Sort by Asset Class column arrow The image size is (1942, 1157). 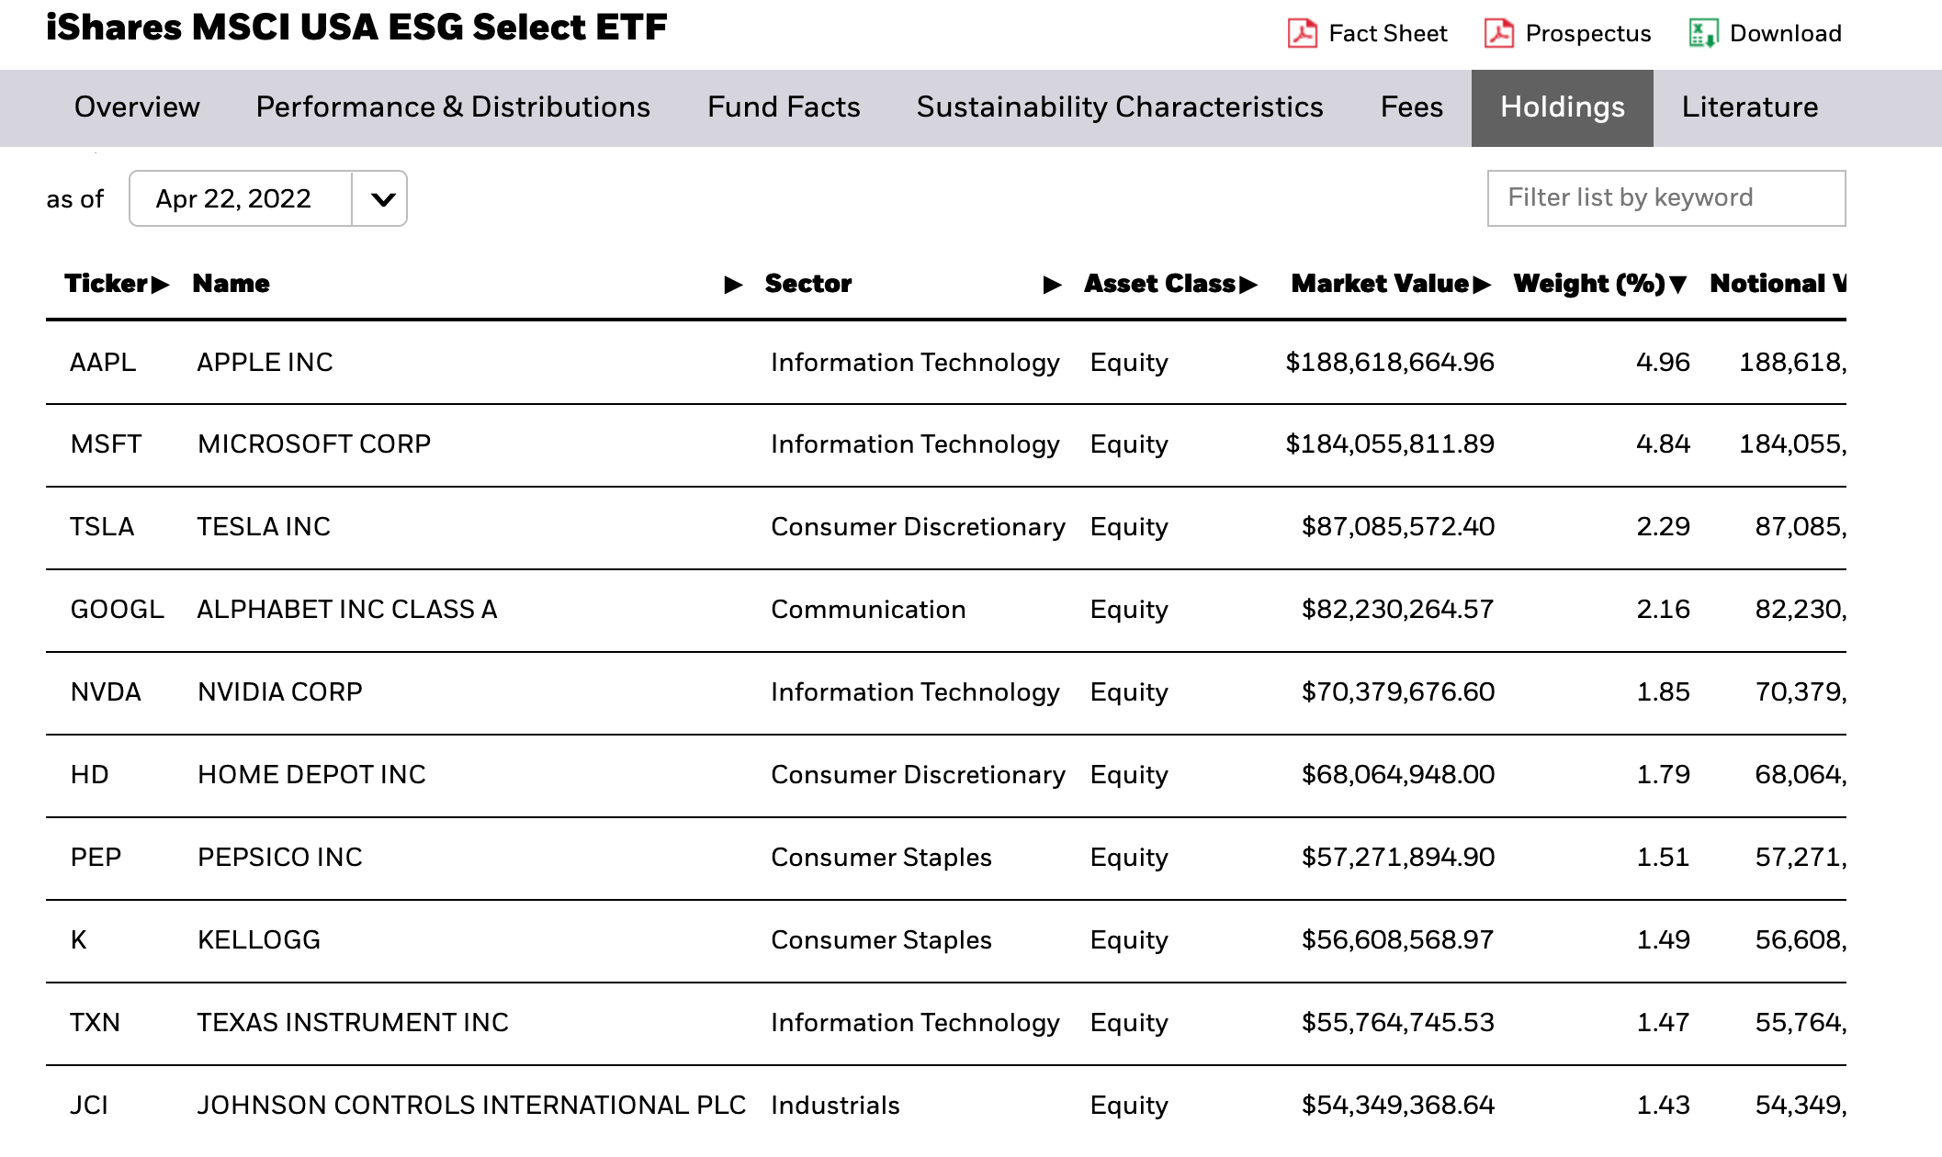point(1248,285)
